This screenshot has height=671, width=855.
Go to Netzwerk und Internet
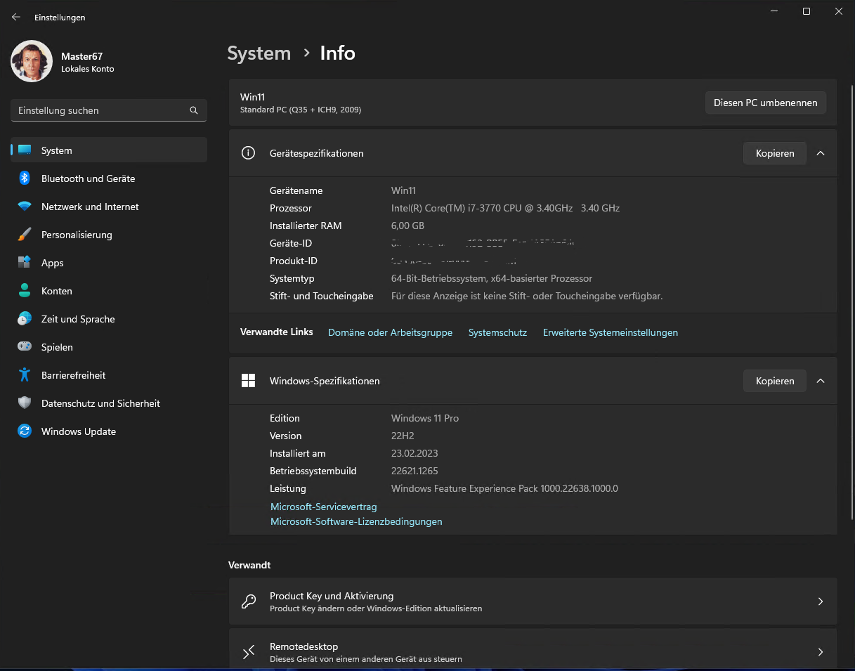109,207
